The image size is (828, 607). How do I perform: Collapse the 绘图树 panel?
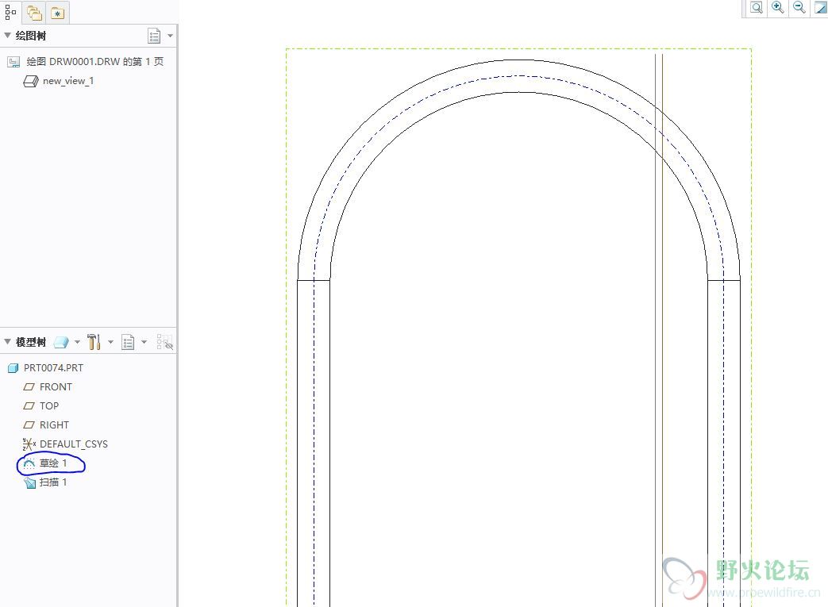[7, 36]
